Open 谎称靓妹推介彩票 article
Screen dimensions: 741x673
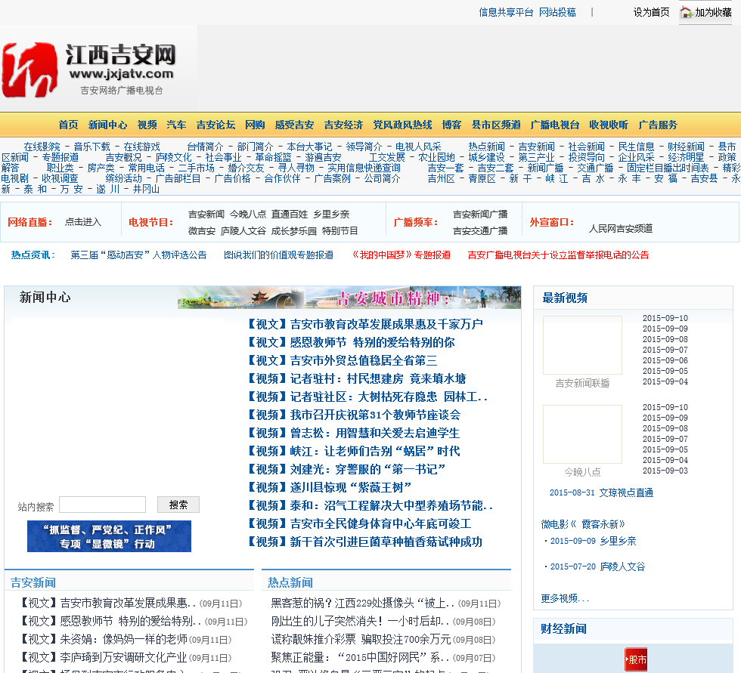[361, 640]
